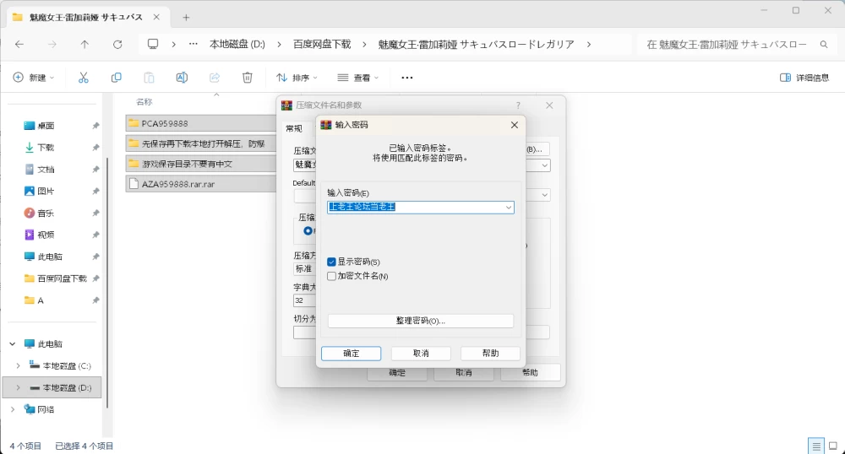The width and height of the screenshot is (845, 454).
Task: Click the cut scissors icon in toolbar
Action: (x=83, y=78)
